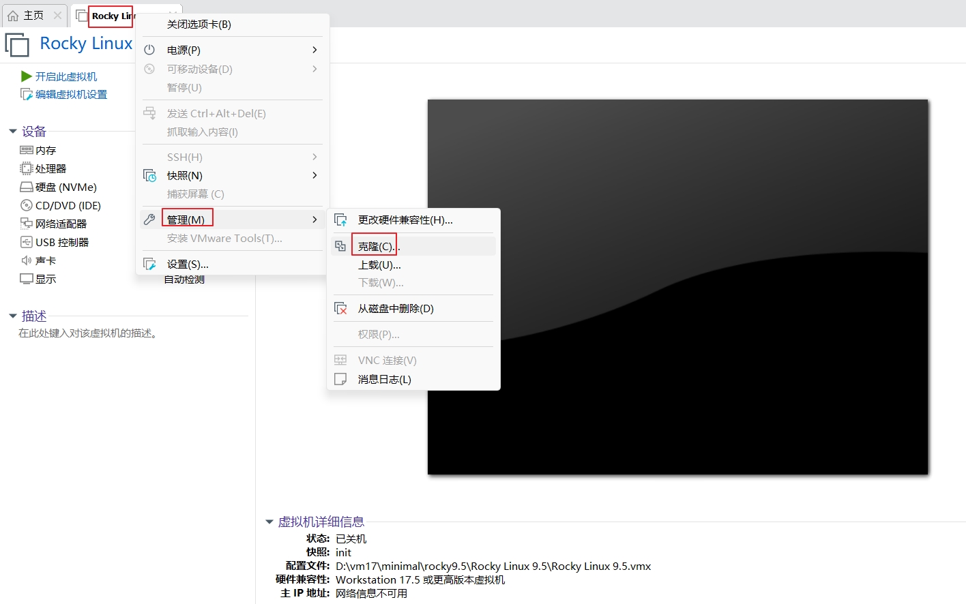Click the clone icon beside 克隆(C)...

coord(340,246)
